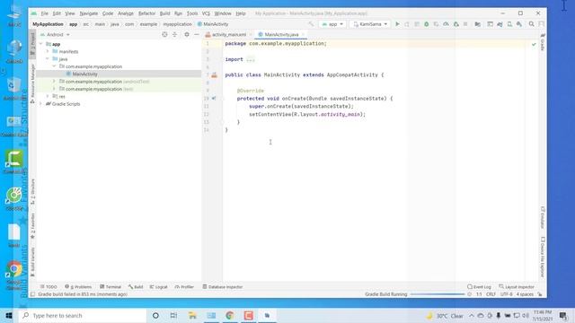
Task: Open the notification center icon in system tray
Action: (x=563, y=315)
